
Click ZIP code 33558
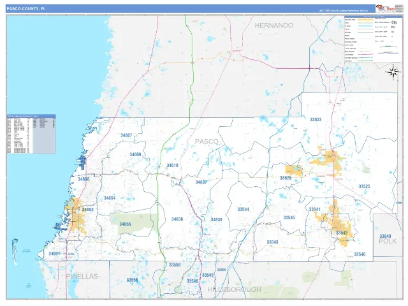coord(175,265)
